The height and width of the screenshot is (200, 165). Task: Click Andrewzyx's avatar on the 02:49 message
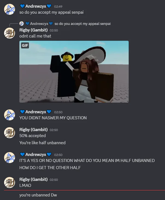[x=10, y=9]
